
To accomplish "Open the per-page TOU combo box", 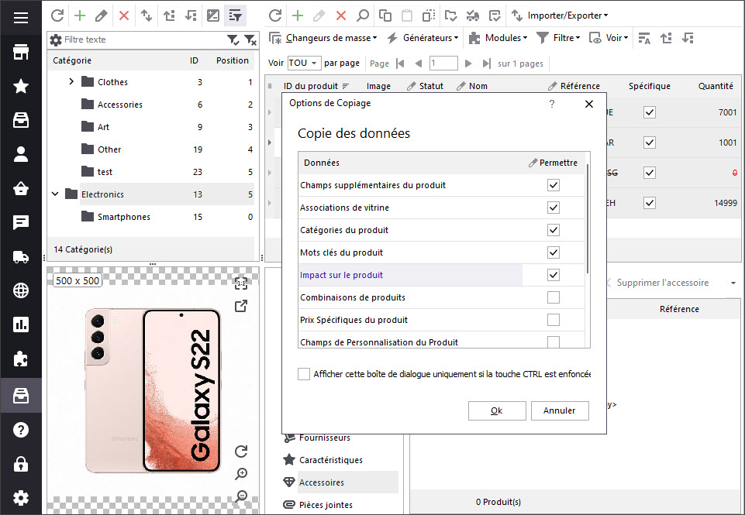I will (x=303, y=63).
